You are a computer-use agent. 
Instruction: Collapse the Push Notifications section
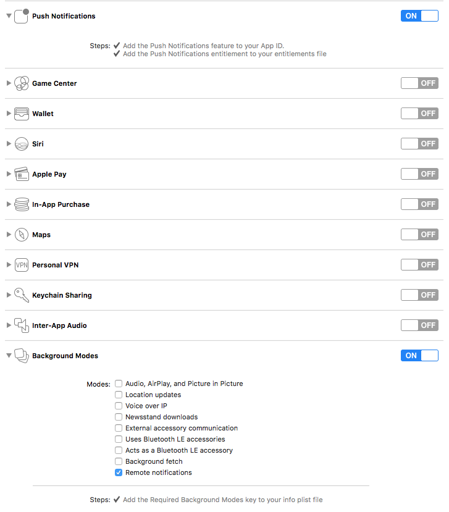point(9,16)
